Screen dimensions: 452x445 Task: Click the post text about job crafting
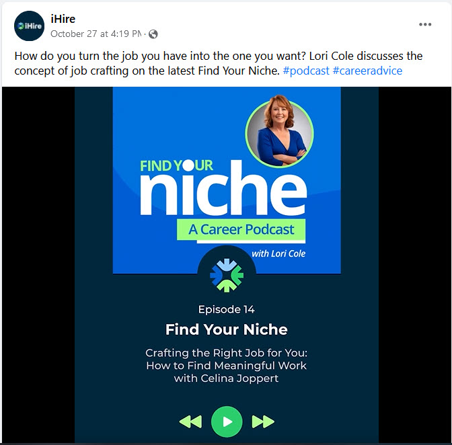click(219, 63)
